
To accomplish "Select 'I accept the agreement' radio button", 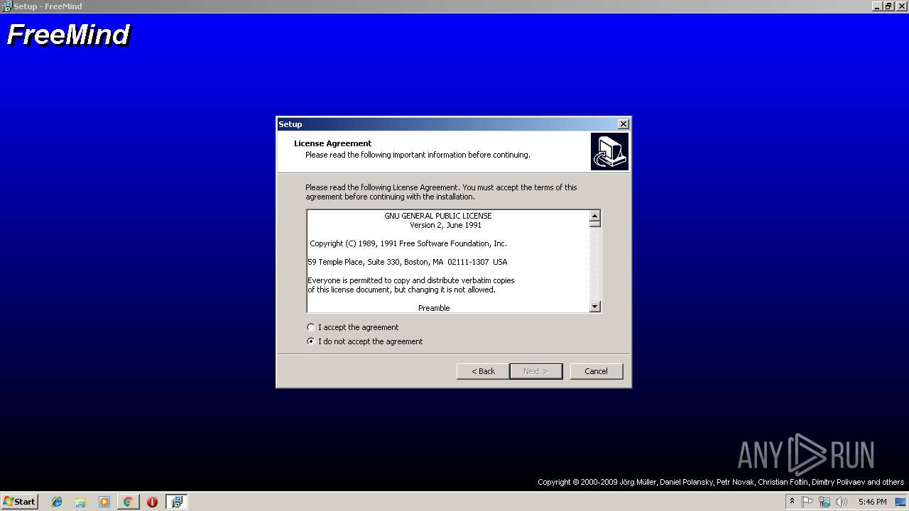I will pyautogui.click(x=310, y=327).
